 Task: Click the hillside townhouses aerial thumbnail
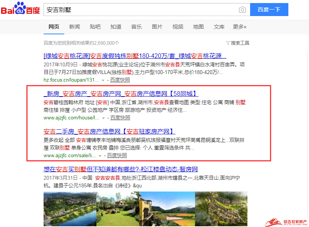click(x=221, y=209)
